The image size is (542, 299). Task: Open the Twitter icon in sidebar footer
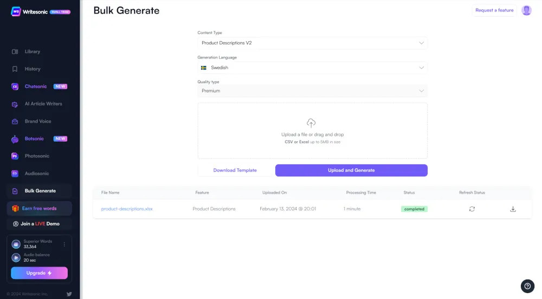click(x=69, y=294)
